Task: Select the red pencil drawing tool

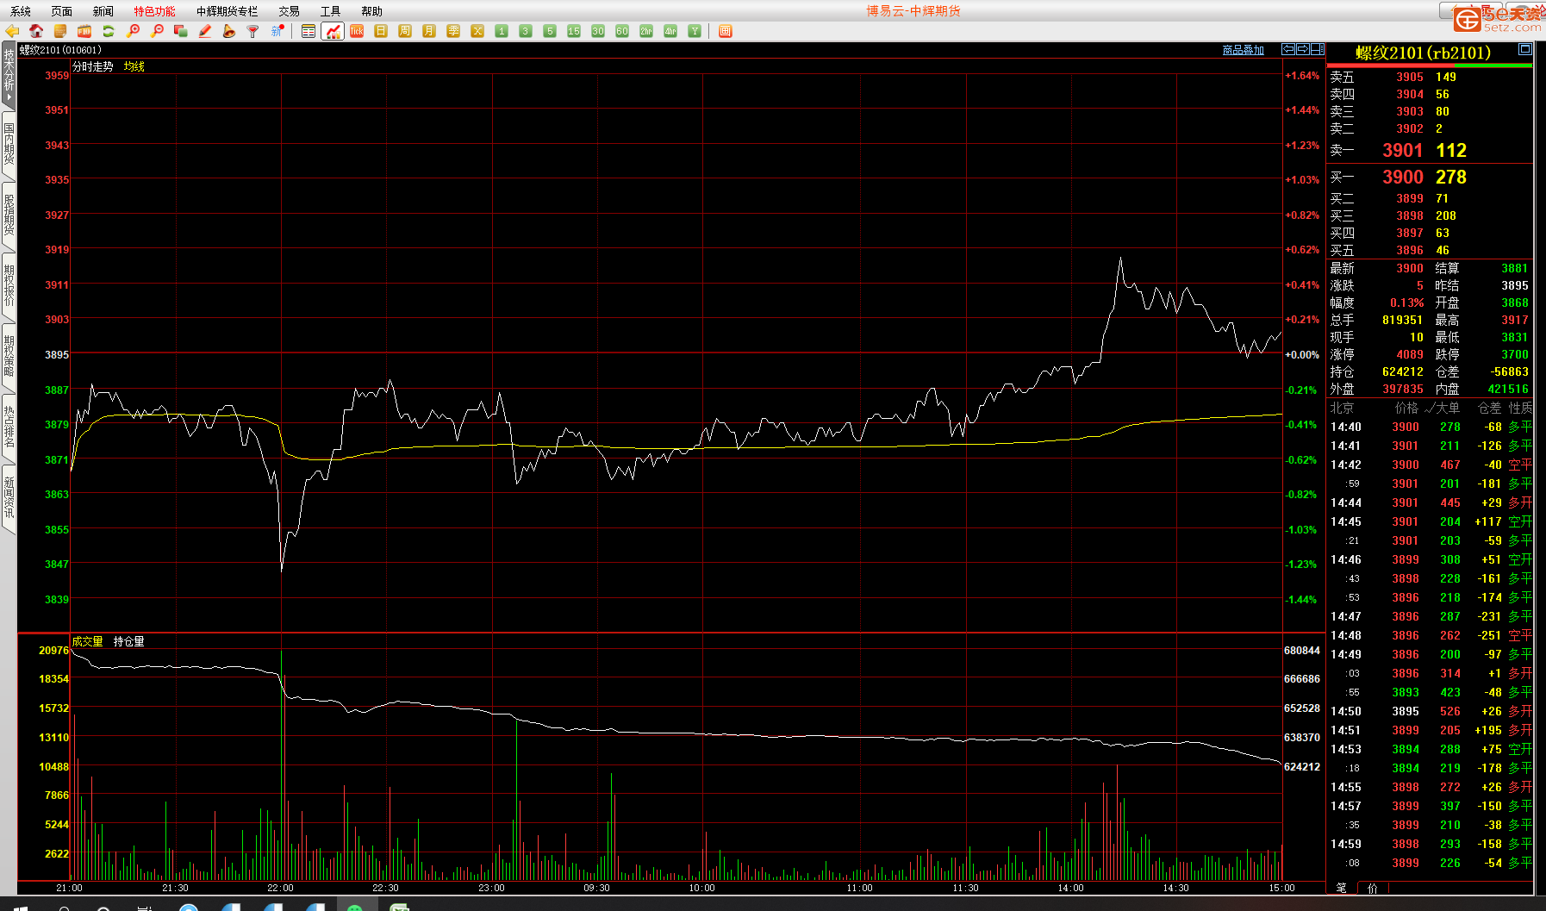Action: pyautogui.click(x=205, y=31)
